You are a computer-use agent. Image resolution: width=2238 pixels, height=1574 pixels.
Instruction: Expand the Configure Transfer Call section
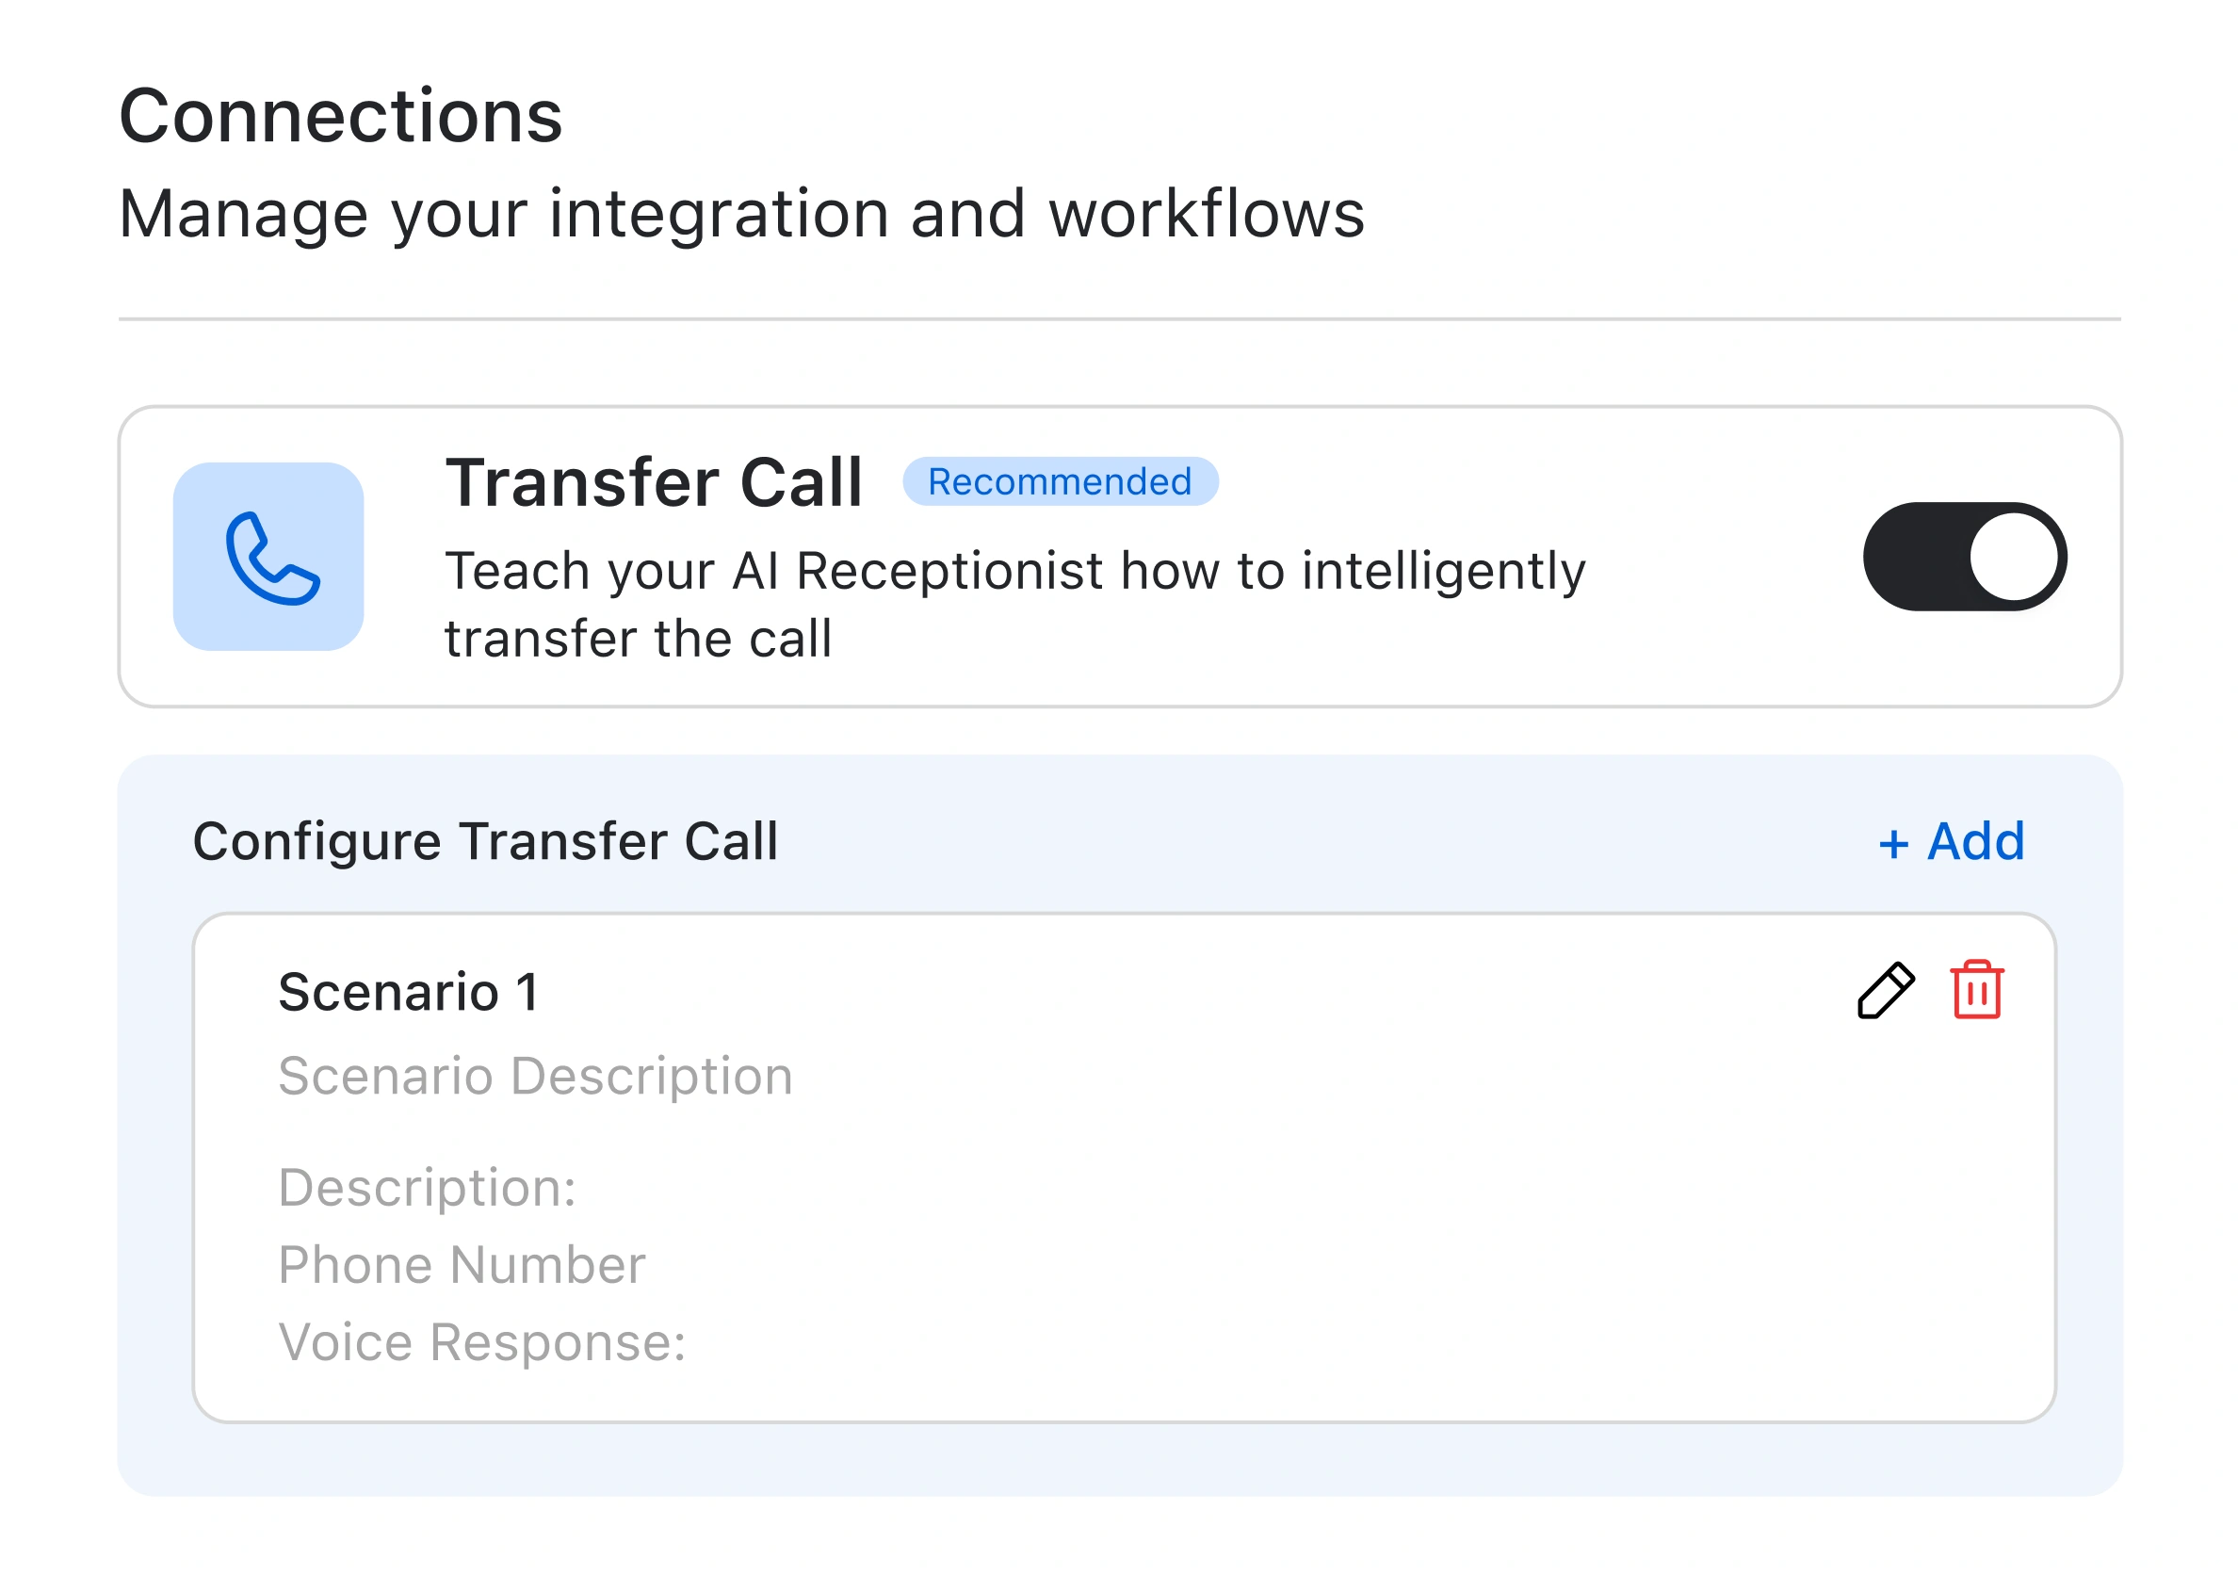(x=486, y=841)
